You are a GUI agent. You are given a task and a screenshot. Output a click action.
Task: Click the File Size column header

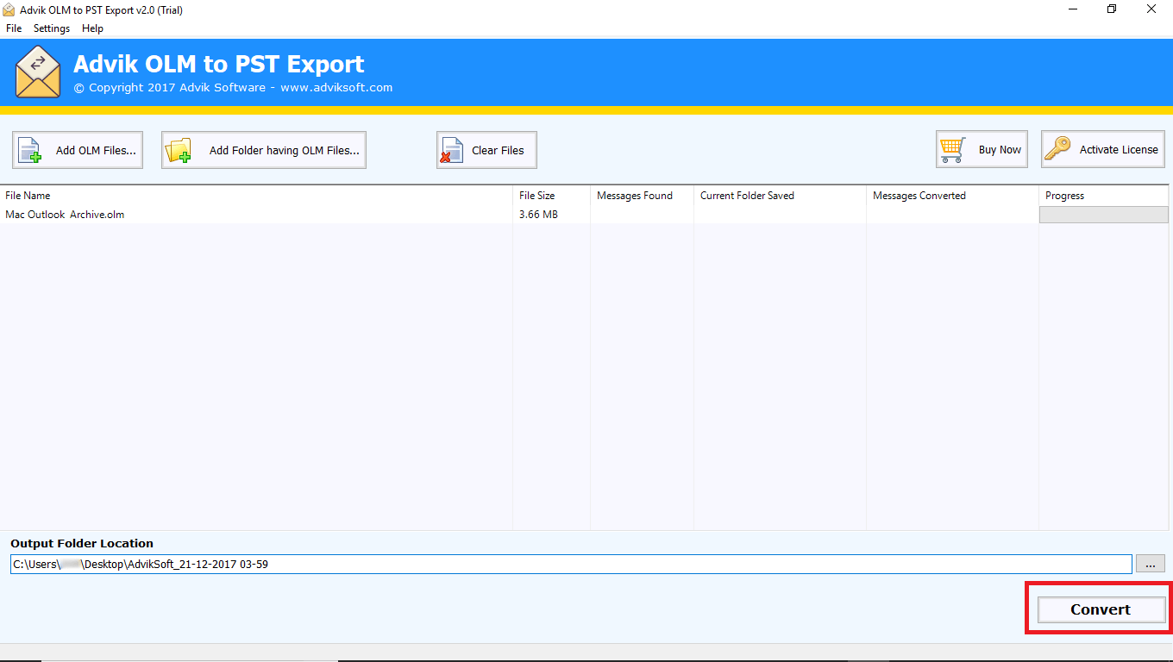552,196
